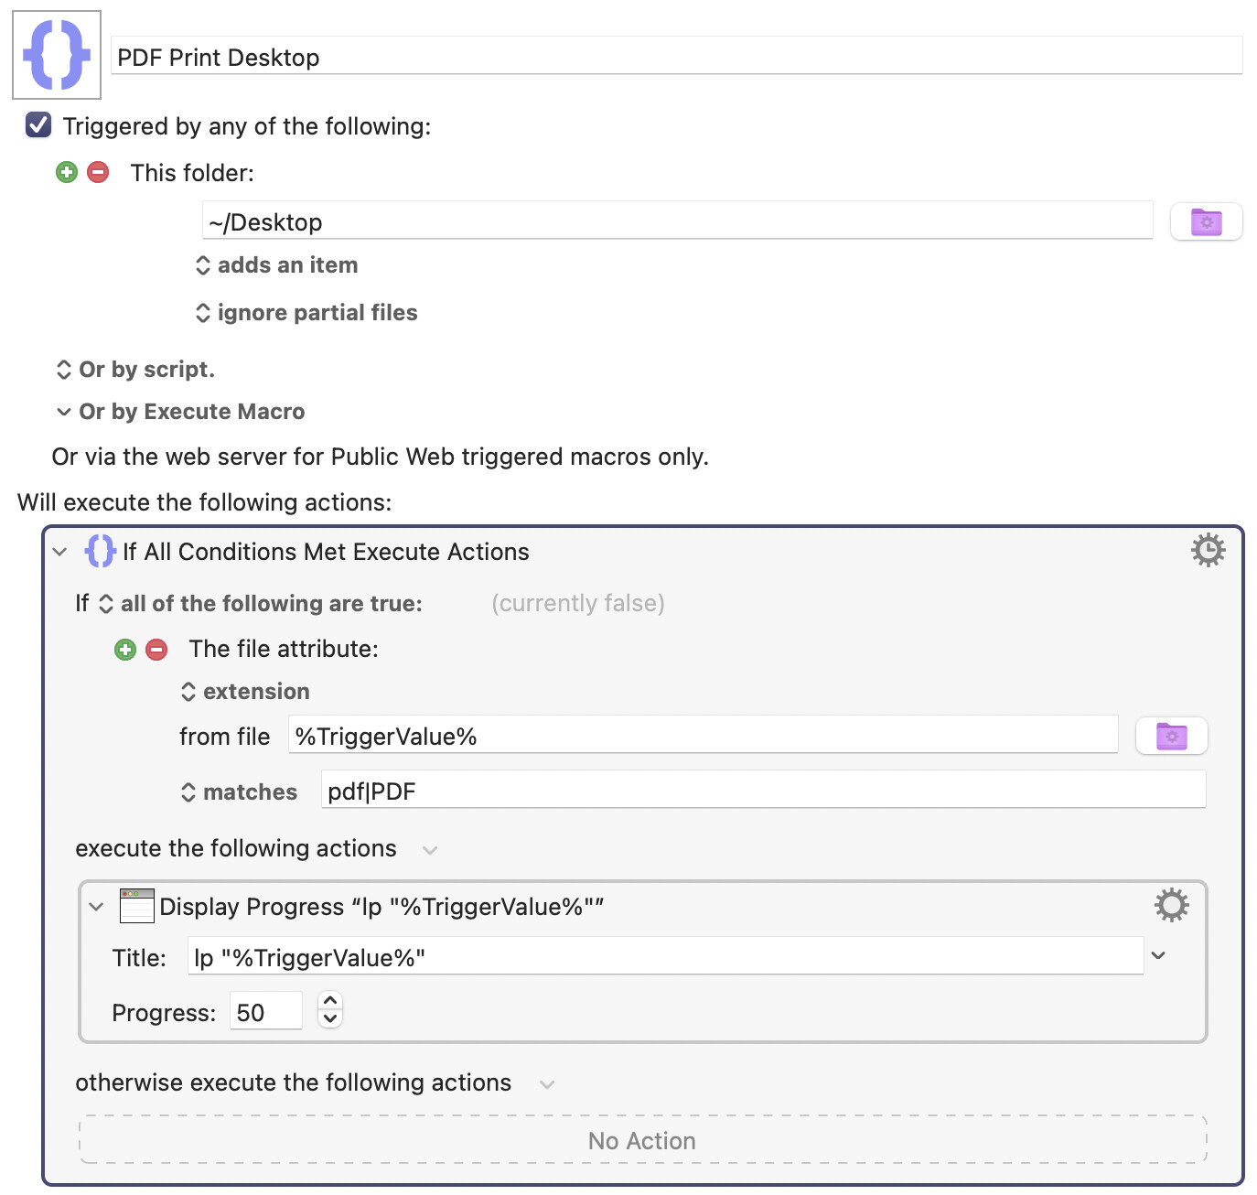1257x1195 pixels.
Task: Open the Title field's token insert menu
Action: point(1158,955)
